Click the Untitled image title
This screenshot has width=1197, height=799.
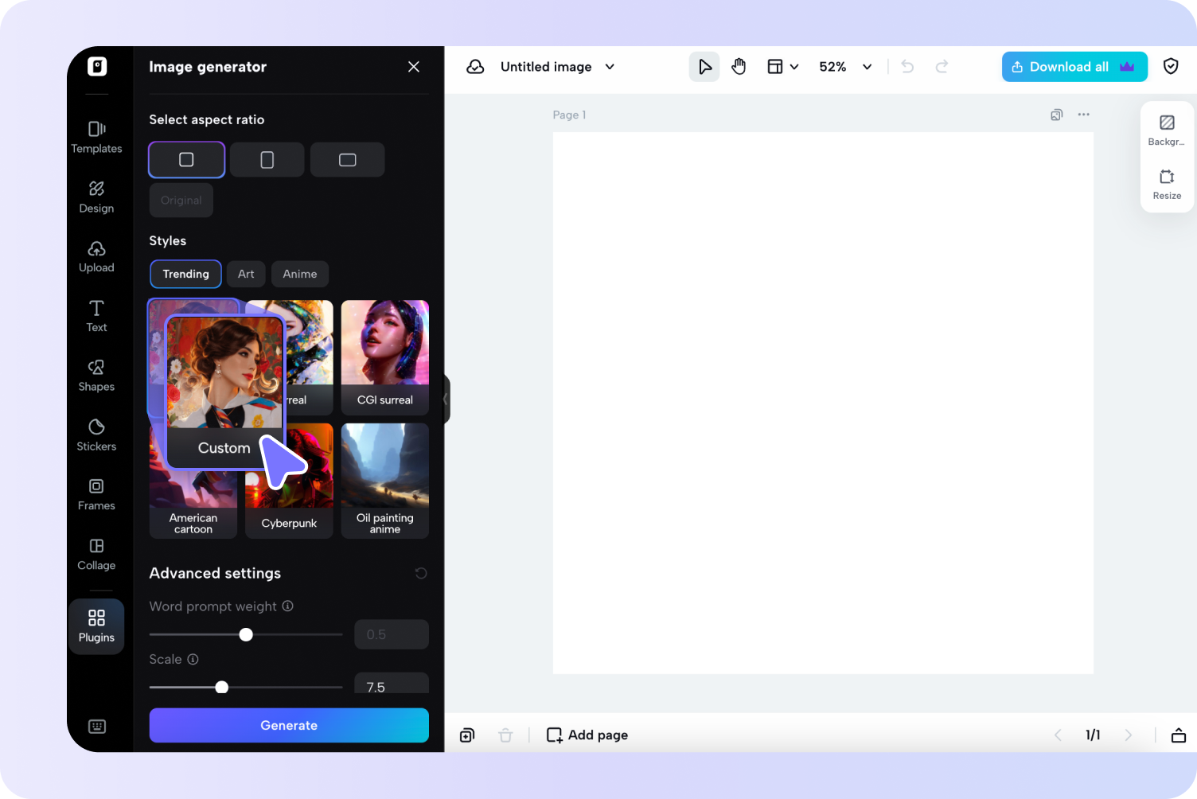point(546,67)
